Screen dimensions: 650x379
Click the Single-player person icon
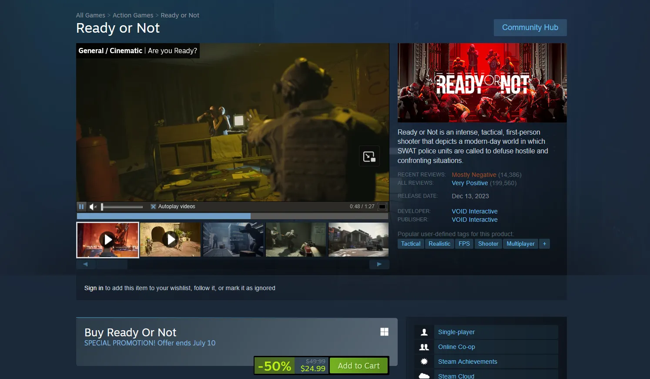coord(424,332)
